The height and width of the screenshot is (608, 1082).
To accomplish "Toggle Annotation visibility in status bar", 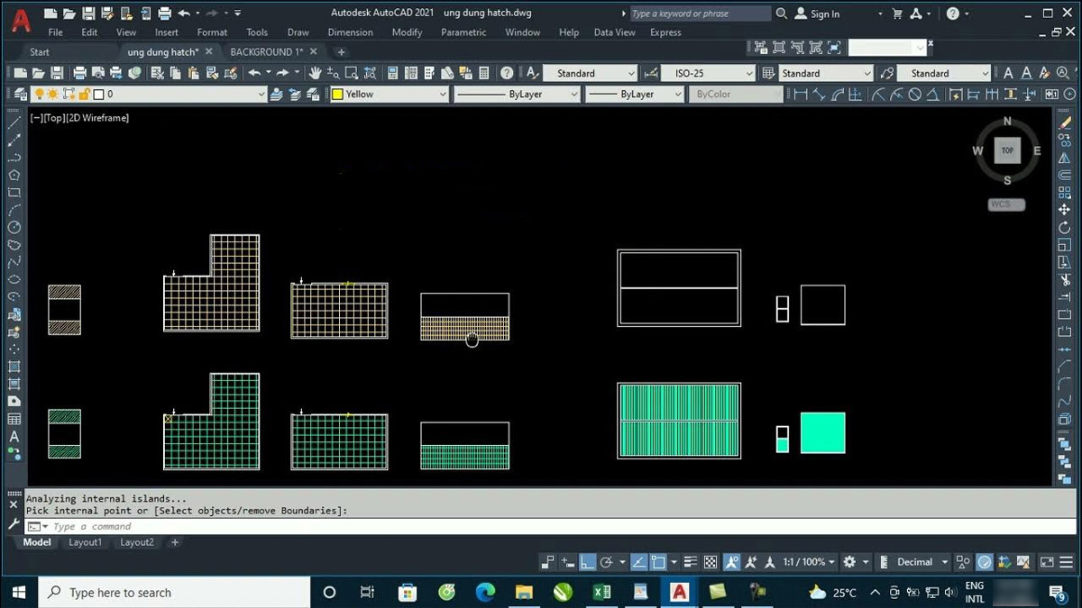I will [x=732, y=562].
